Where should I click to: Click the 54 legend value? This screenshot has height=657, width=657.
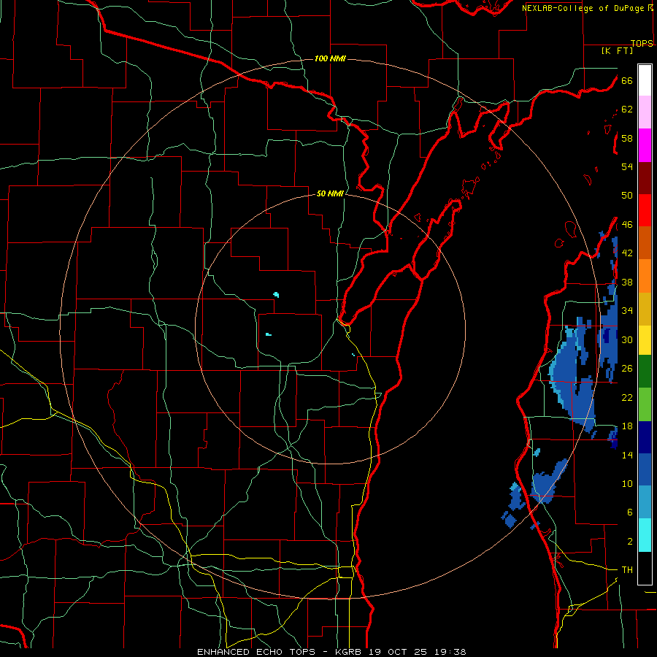pyautogui.click(x=627, y=166)
